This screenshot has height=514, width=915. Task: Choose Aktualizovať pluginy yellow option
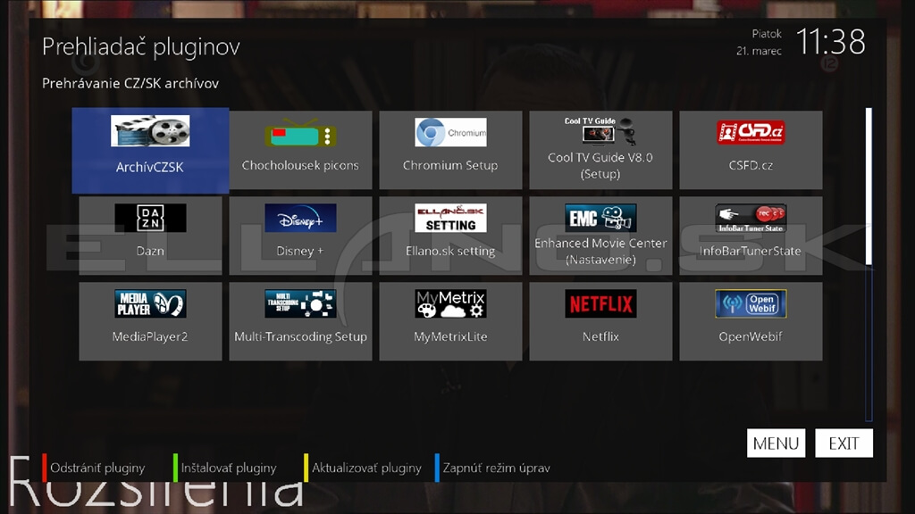tap(366, 468)
